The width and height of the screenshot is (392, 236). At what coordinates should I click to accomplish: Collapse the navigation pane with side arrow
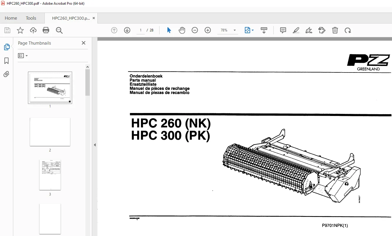[x=95, y=145]
